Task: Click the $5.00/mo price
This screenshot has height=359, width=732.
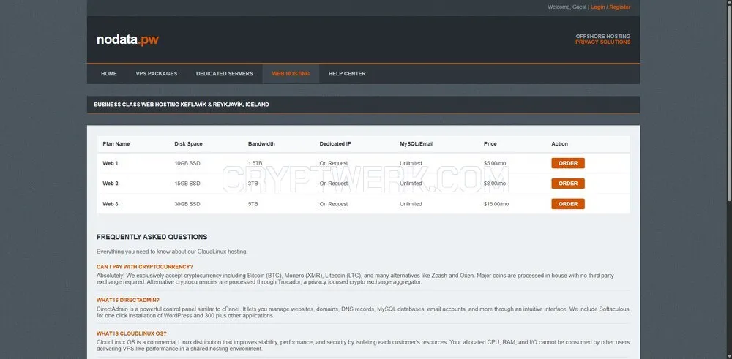Action: pos(495,163)
